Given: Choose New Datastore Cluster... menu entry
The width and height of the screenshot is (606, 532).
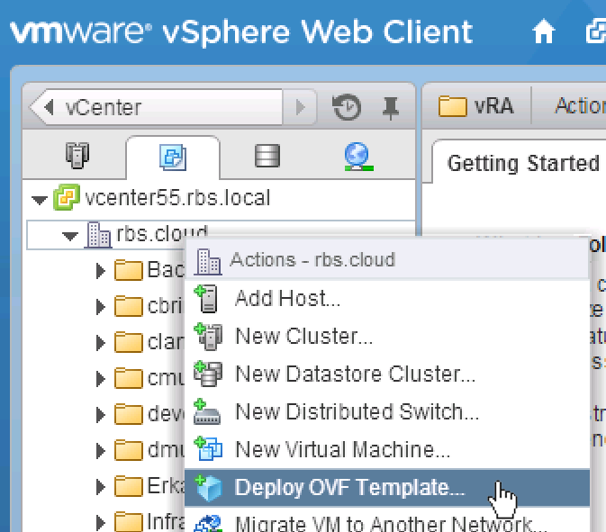Looking at the screenshot, I should click(x=387, y=374).
